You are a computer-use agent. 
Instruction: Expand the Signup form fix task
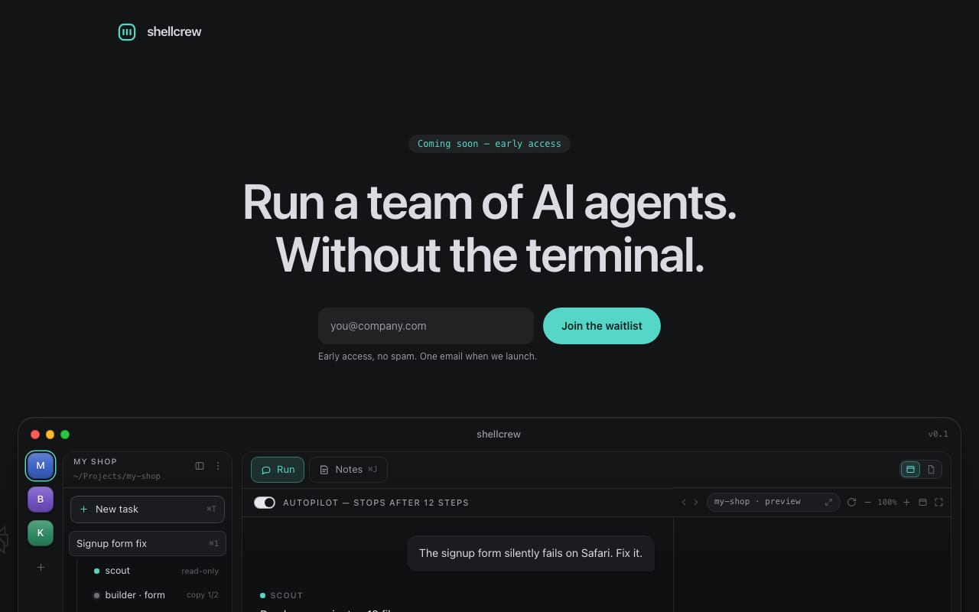pos(148,543)
